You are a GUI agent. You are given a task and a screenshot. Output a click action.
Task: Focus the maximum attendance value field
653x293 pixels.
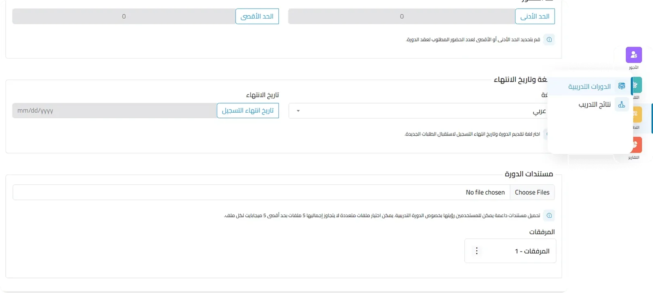[124, 16]
